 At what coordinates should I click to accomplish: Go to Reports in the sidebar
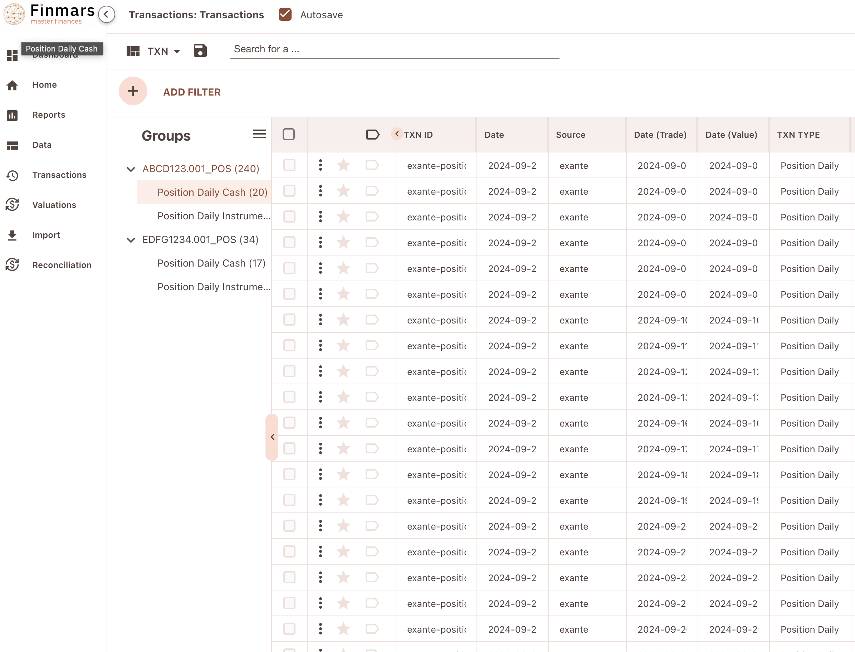pyautogui.click(x=49, y=115)
